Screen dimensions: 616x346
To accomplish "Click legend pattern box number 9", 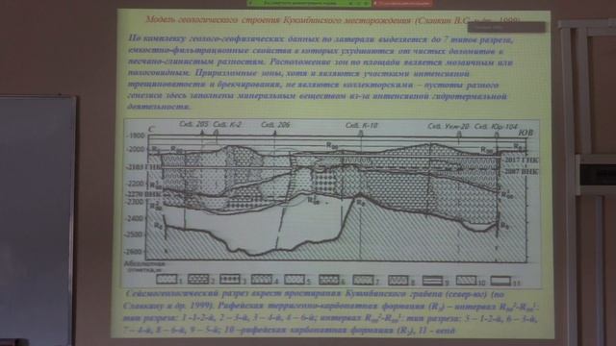I will coord(432,281).
